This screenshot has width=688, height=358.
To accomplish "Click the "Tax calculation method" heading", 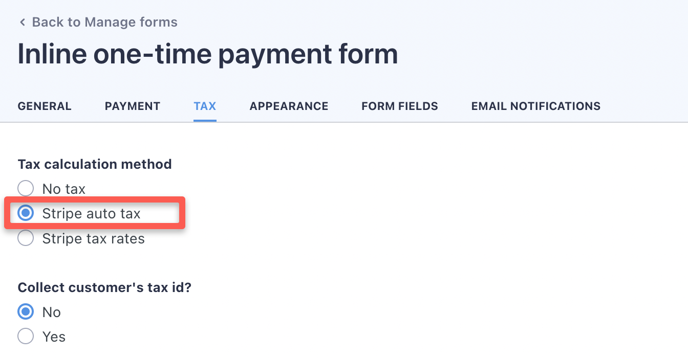I will pos(95,164).
